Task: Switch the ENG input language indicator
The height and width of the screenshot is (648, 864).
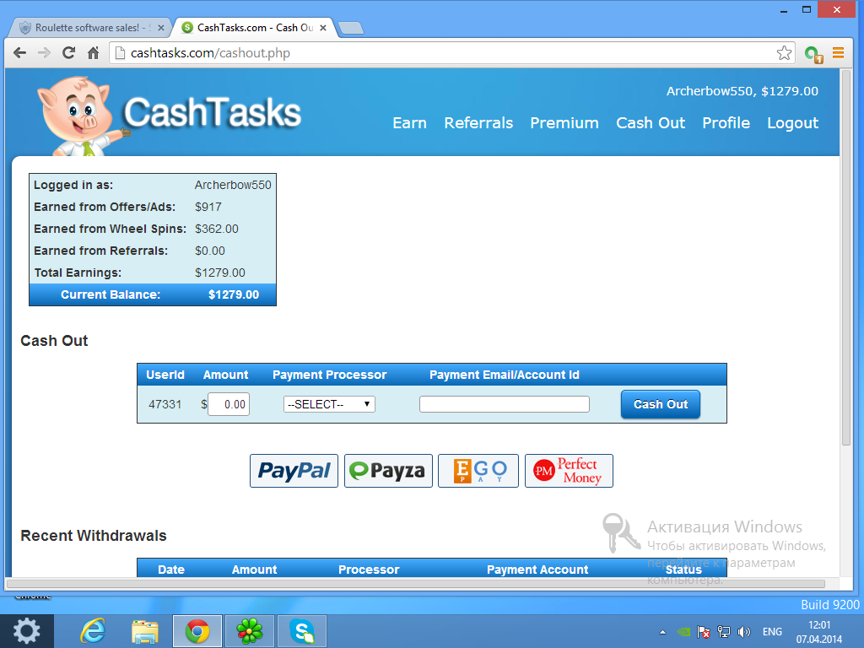Action: click(x=772, y=632)
